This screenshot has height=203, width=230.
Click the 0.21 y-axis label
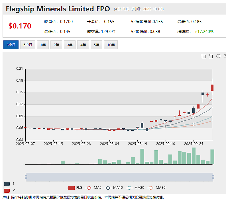tap(19, 69)
